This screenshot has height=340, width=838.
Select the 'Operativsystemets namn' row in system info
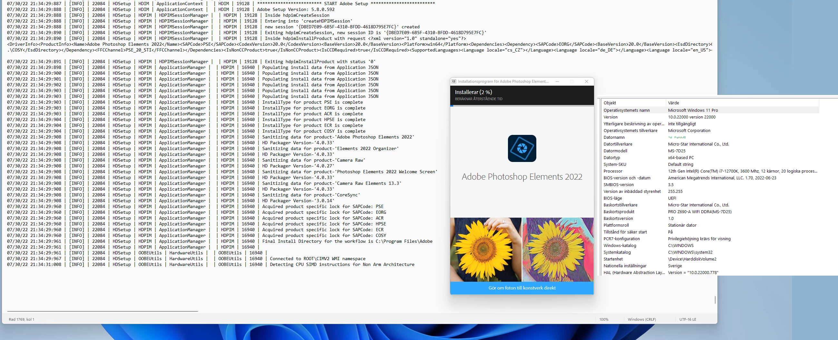tap(710, 110)
